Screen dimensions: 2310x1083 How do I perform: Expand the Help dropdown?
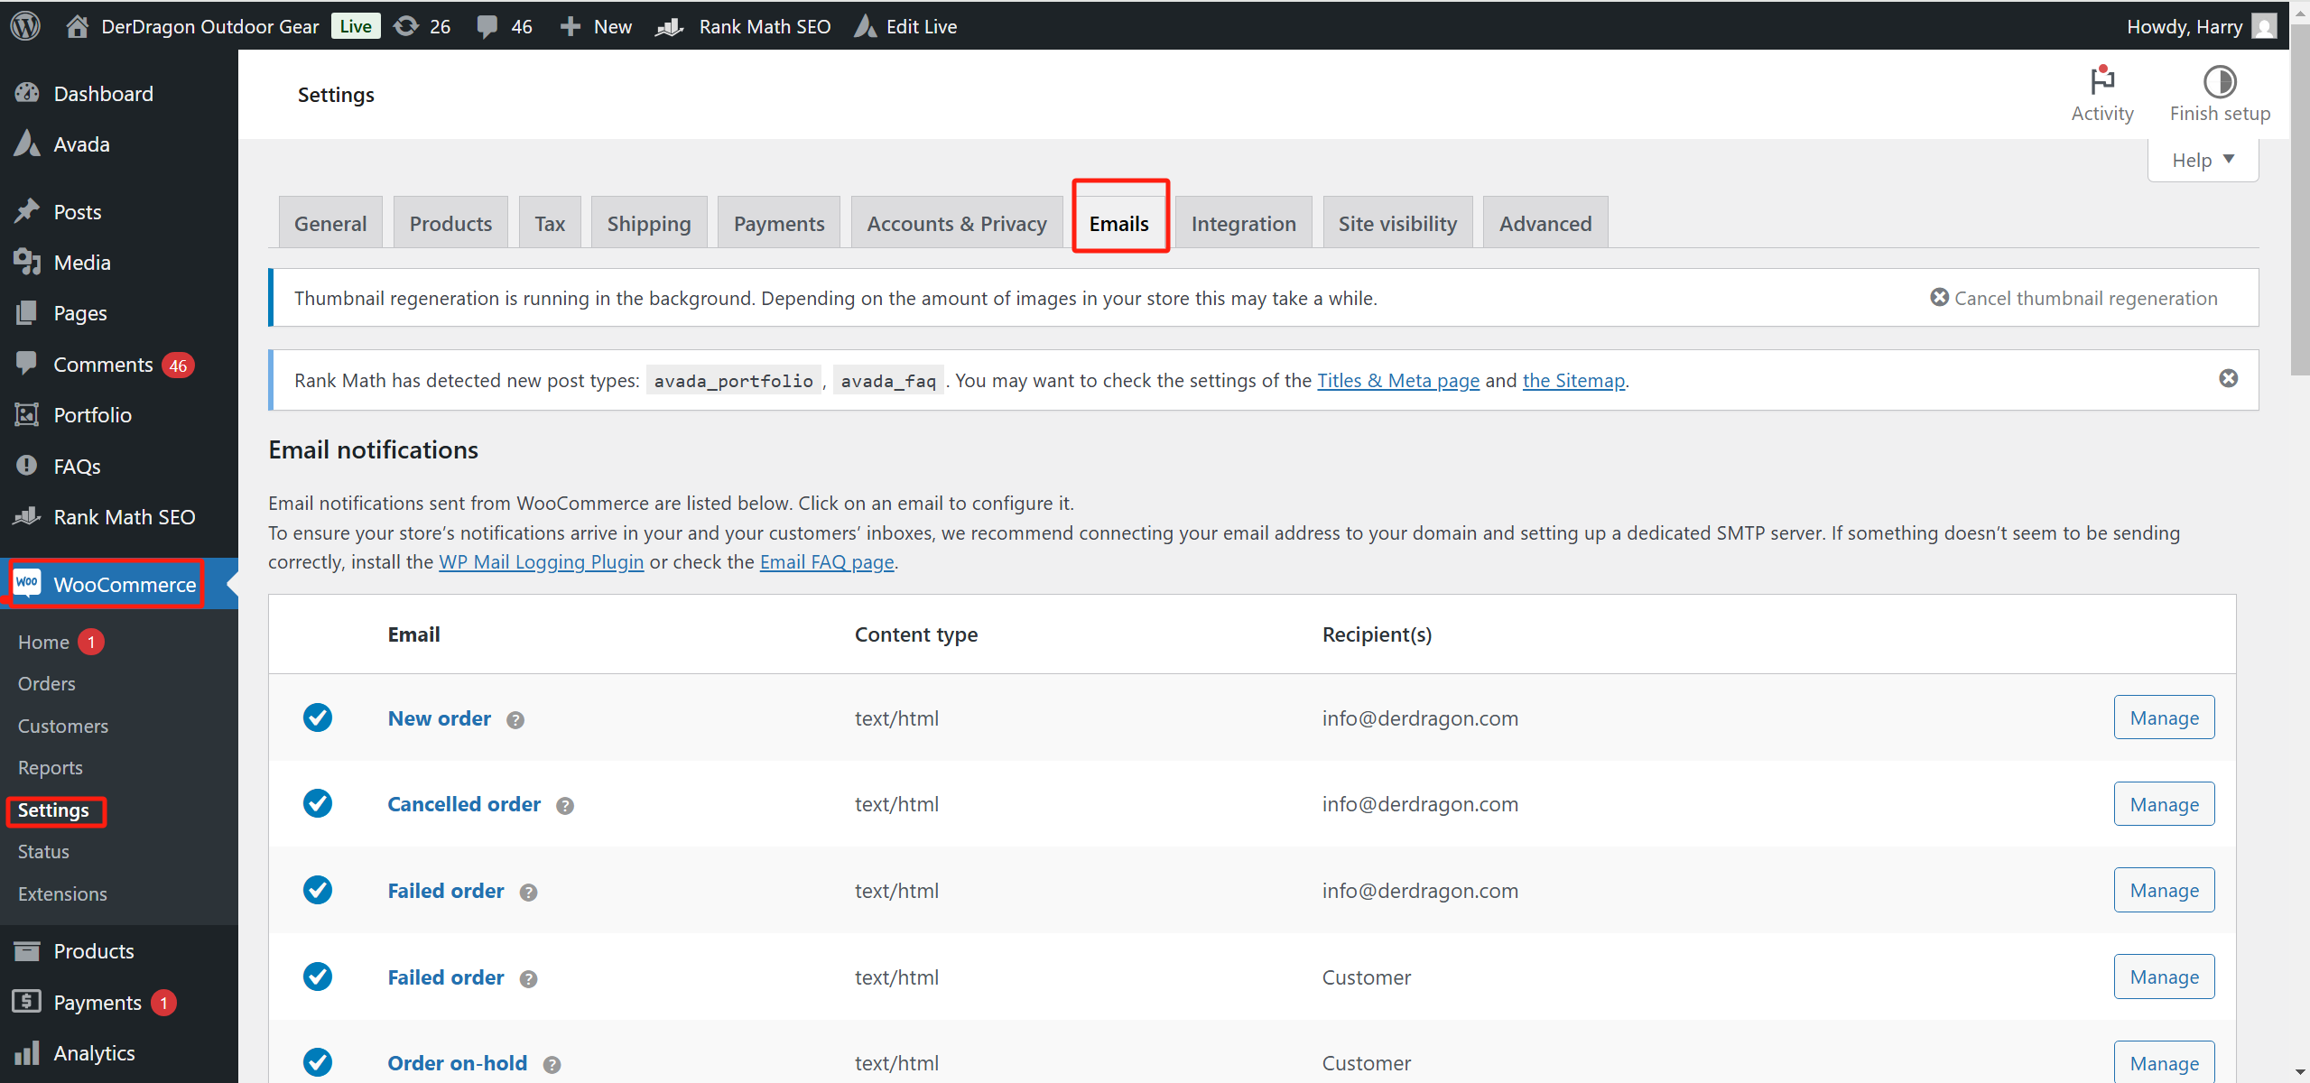pyautogui.click(x=2203, y=161)
